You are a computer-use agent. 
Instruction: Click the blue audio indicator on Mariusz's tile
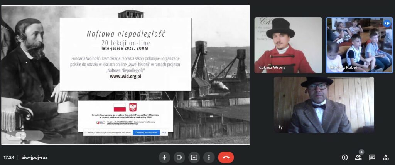coord(386,23)
